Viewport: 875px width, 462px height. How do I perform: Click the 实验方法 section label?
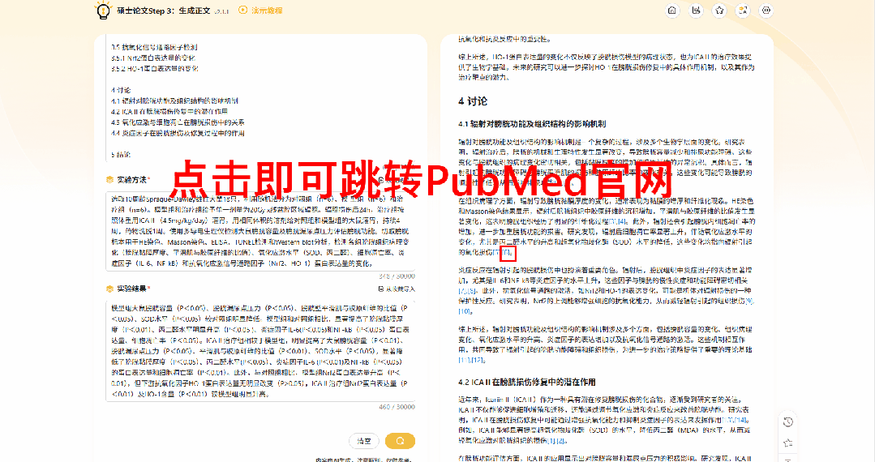click(131, 180)
